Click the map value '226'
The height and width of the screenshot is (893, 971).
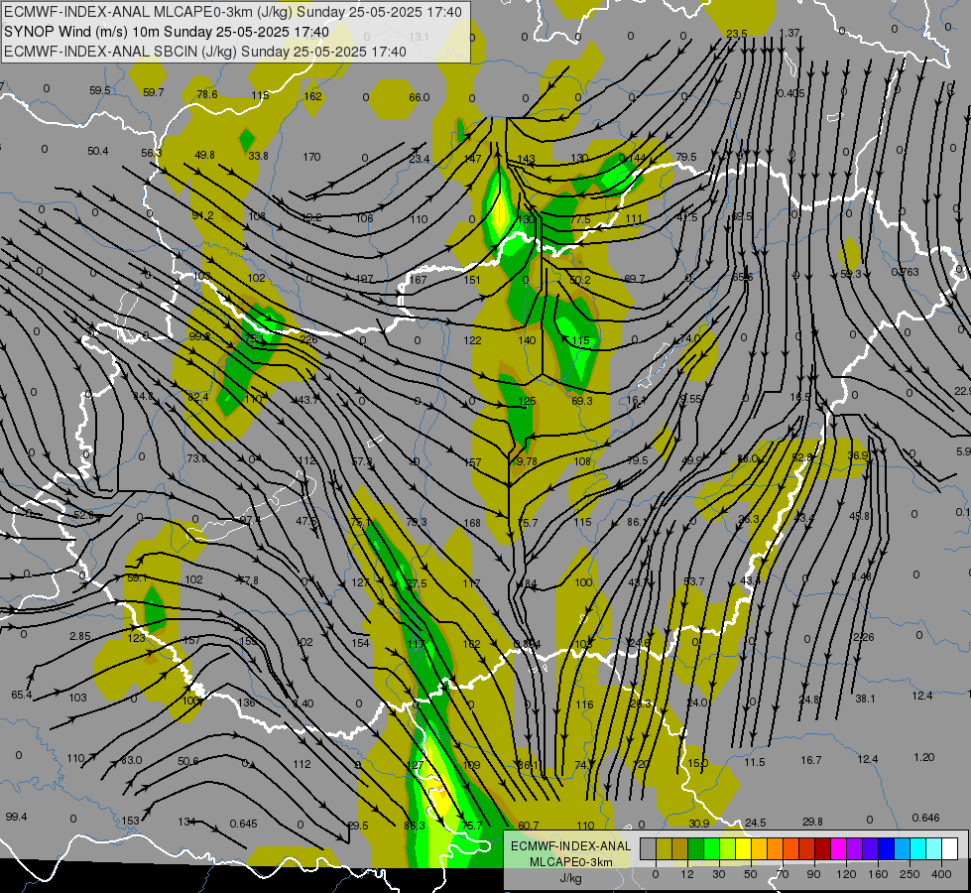[308, 339]
